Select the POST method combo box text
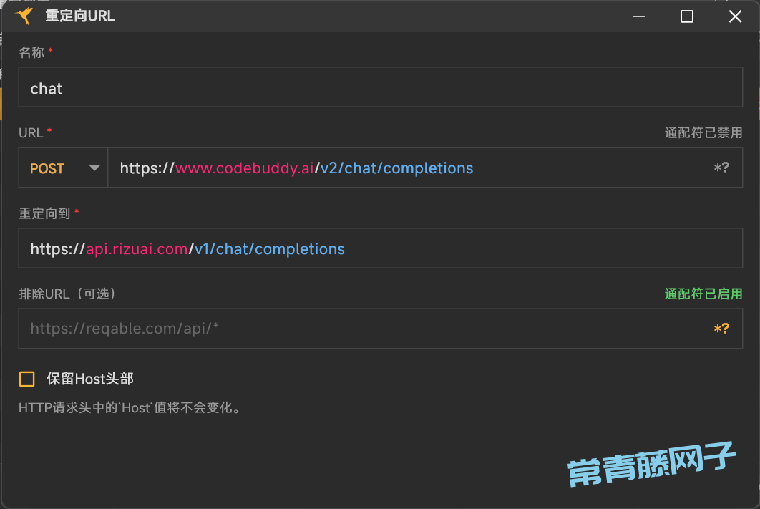Screen dimensions: 760x509 [x=47, y=168]
